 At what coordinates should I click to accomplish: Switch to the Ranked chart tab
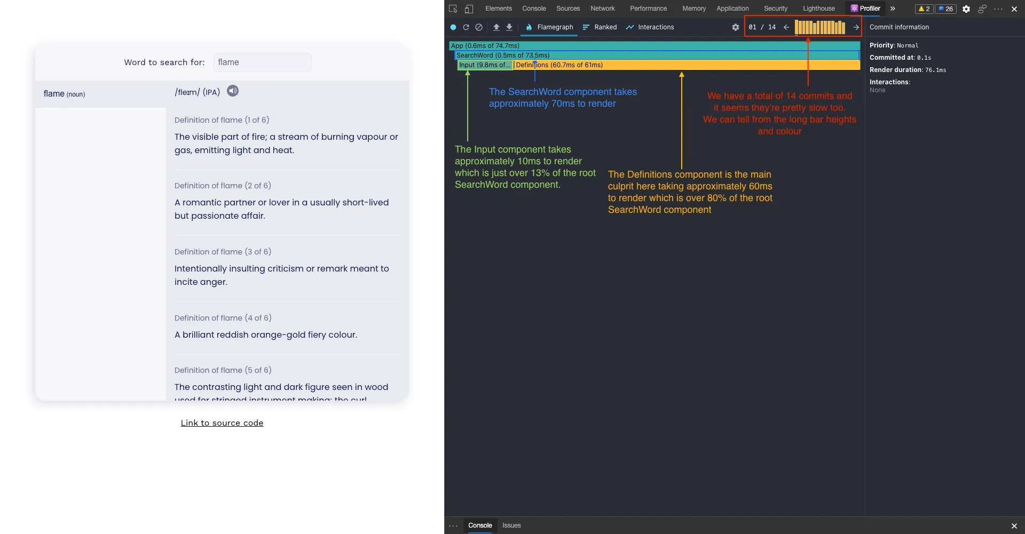tap(600, 27)
